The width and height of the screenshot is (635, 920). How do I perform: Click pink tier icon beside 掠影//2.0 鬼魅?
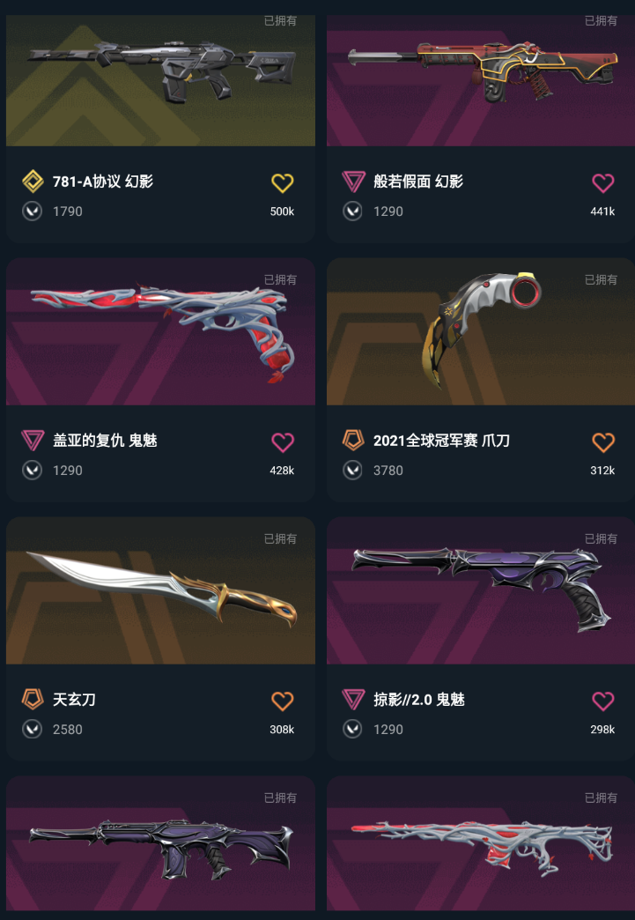(x=353, y=699)
